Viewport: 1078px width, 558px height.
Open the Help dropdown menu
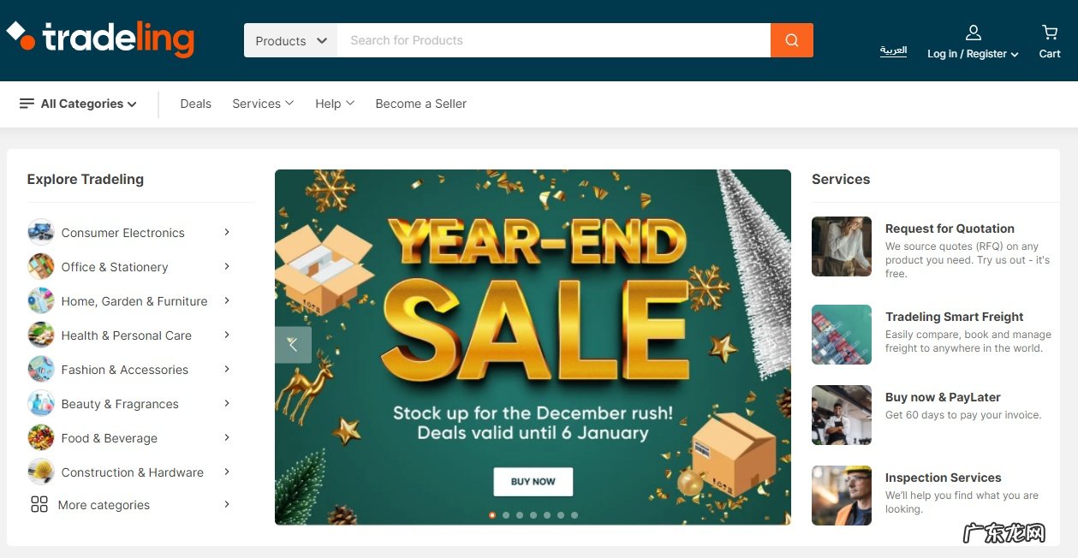coord(335,104)
